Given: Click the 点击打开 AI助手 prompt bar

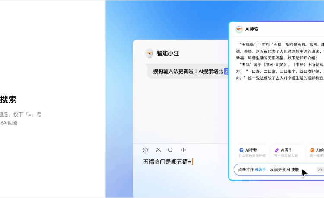Looking at the screenshot, I should 279,170.
